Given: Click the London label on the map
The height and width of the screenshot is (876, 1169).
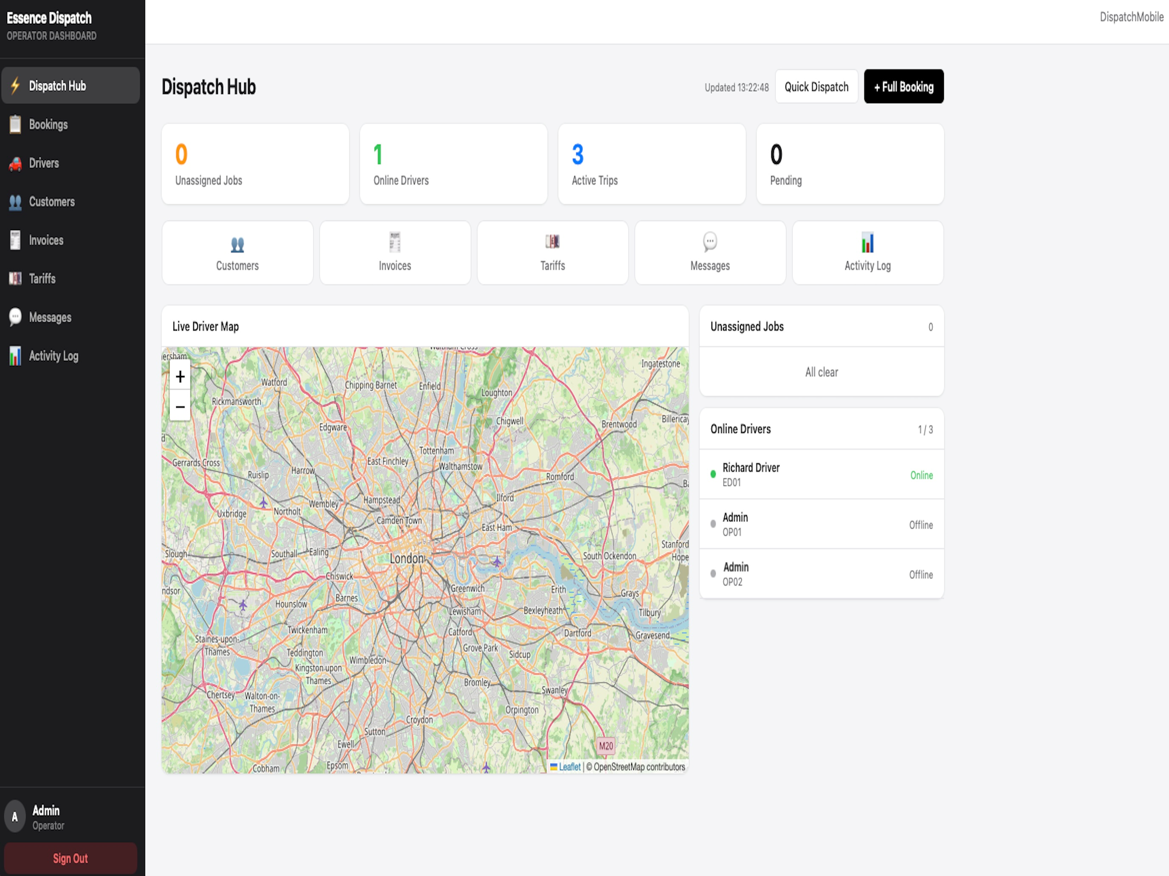Looking at the screenshot, I should coord(407,559).
